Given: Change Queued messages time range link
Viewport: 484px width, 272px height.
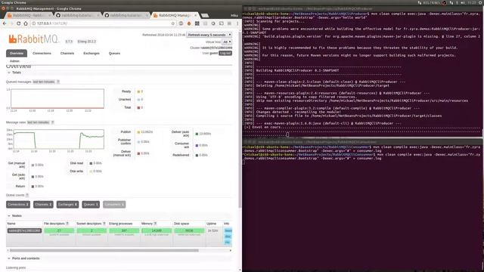Looking at the screenshot, I should click(44, 82).
